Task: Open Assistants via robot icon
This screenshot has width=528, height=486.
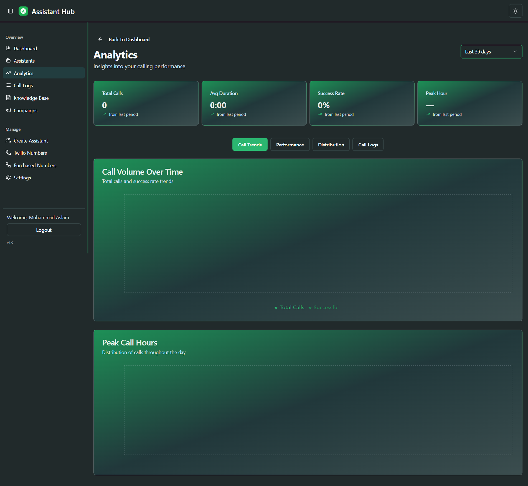Action: click(8, 61)
